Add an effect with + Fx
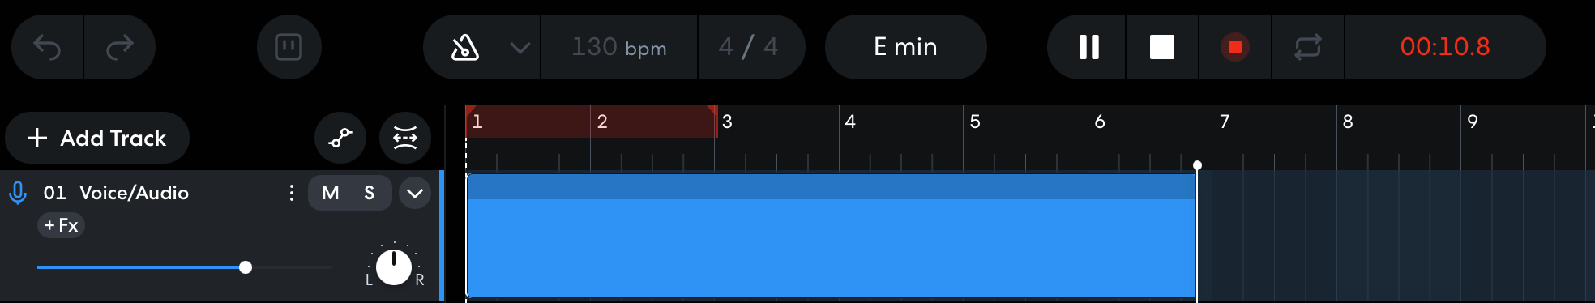 pos(62,225)
